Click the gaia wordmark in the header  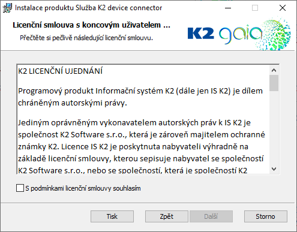coord(241,34)
